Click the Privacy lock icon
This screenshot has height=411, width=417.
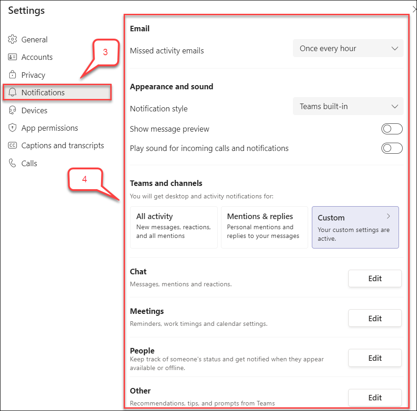pyautogui.click(x=12, y=75)
